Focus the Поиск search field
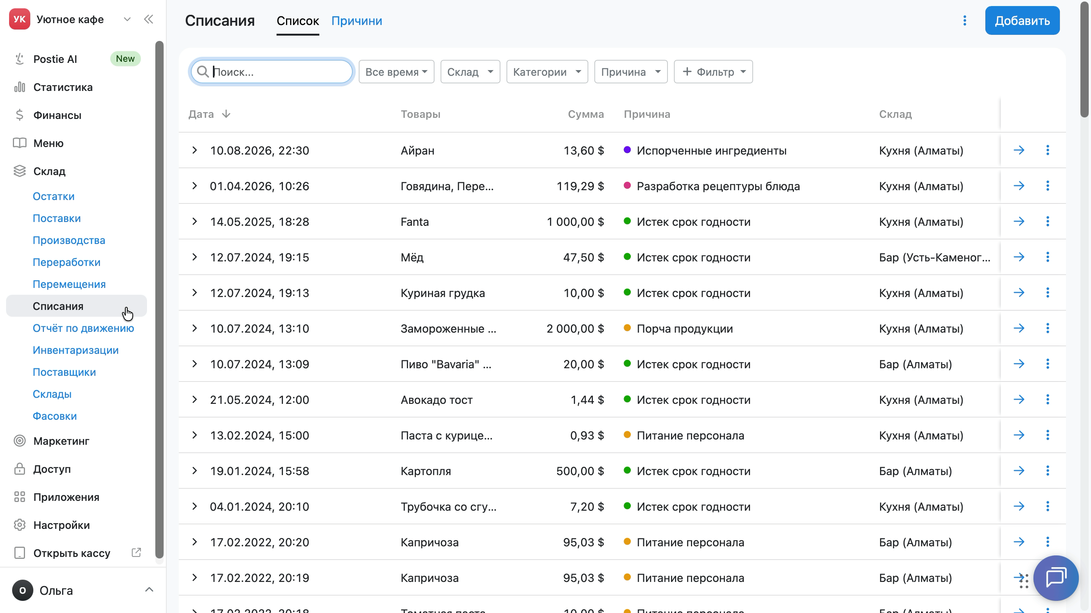Screen dimensions: 1091x613 [272, 72]
